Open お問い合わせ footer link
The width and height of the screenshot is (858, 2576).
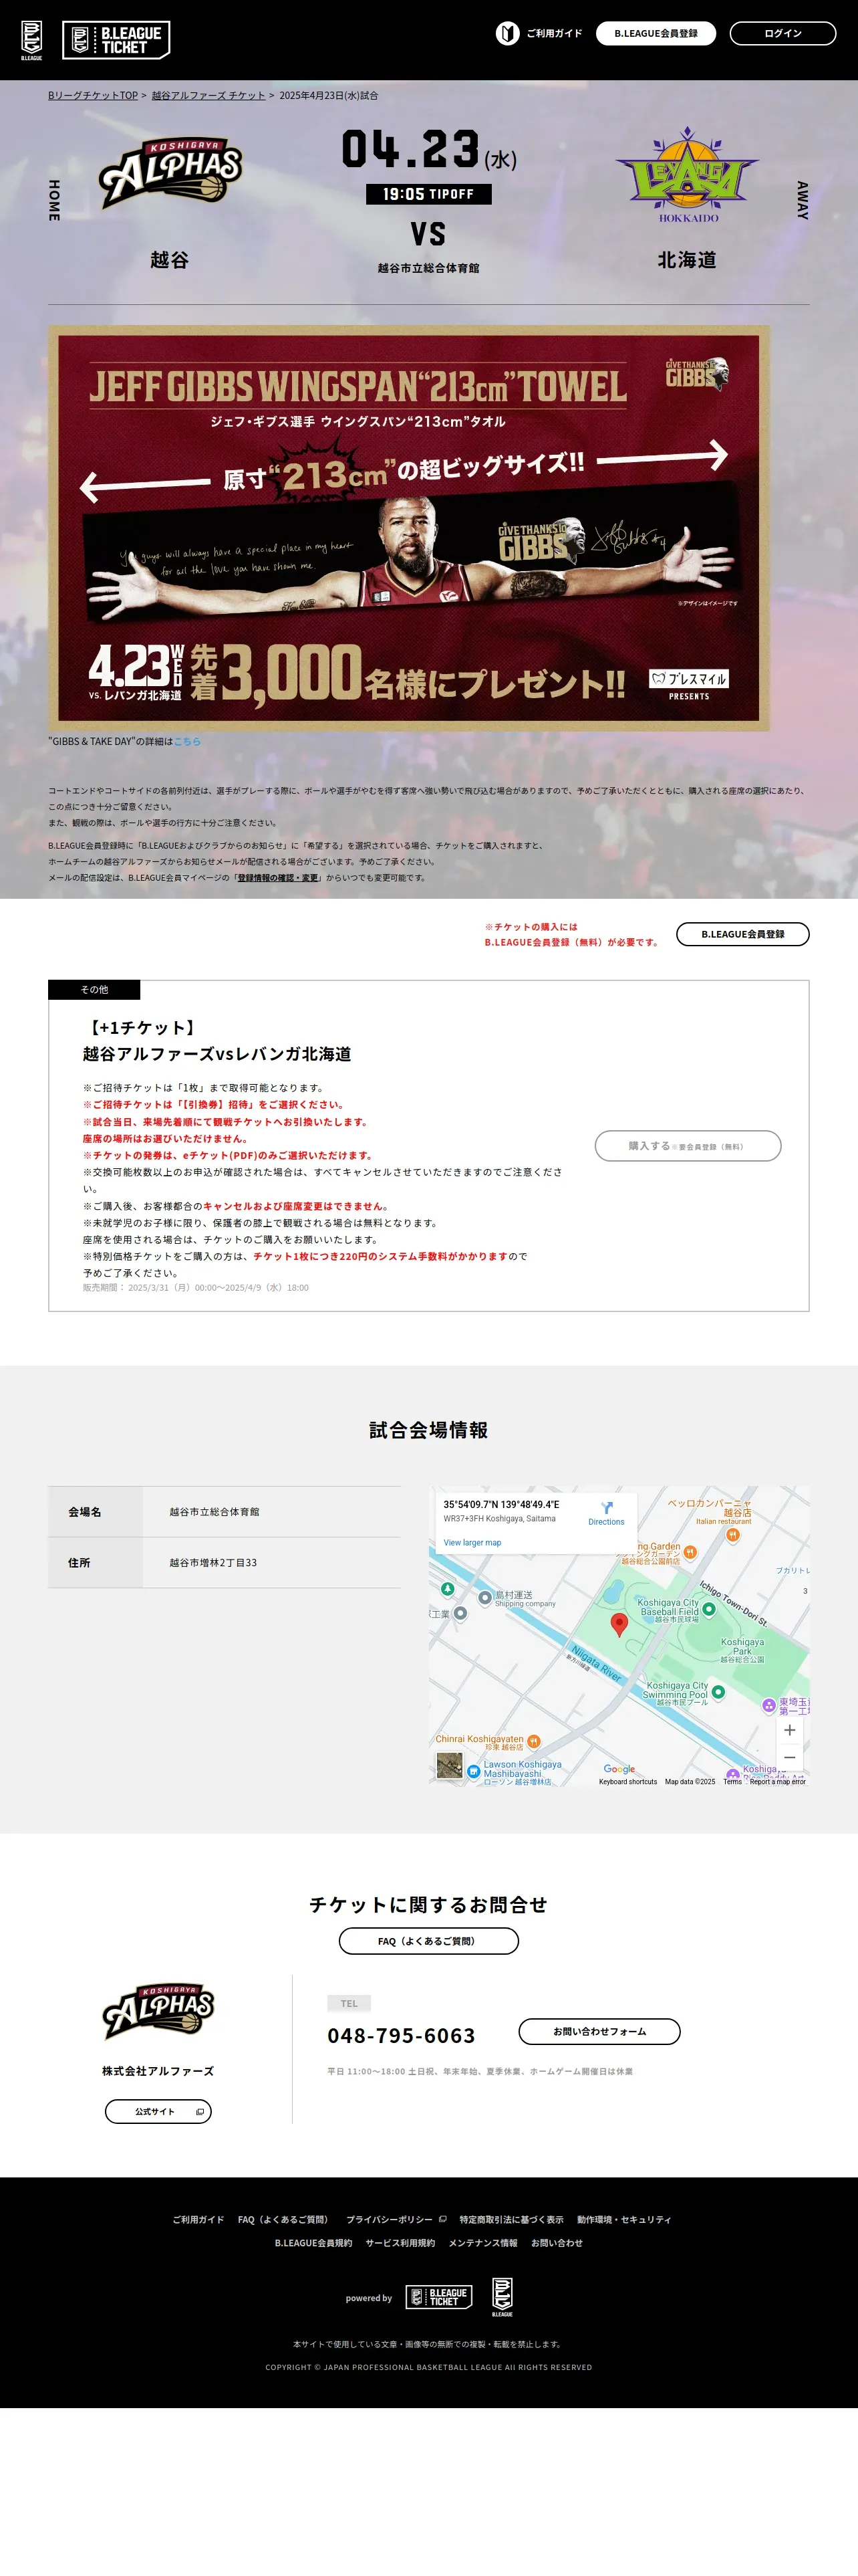(x=557, y=2243)
